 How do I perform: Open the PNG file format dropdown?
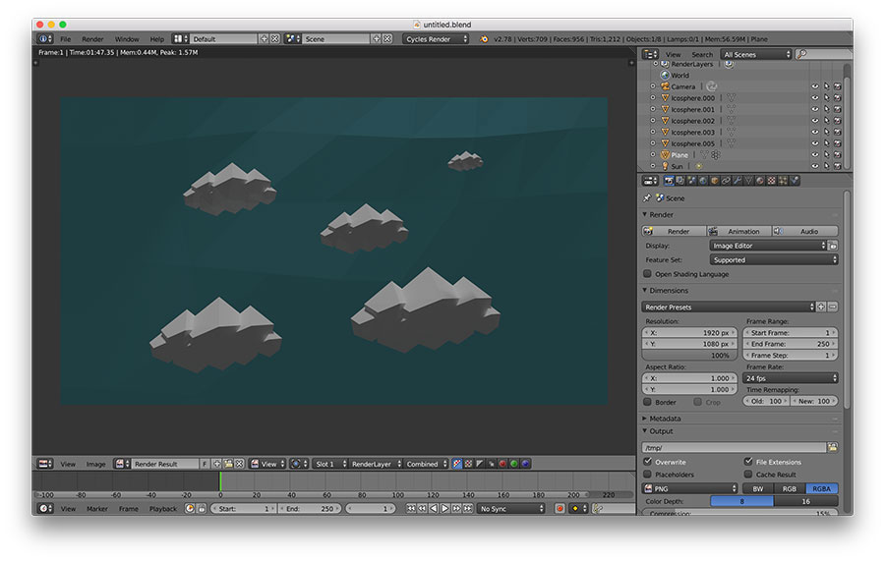click(x=690, y=488)
